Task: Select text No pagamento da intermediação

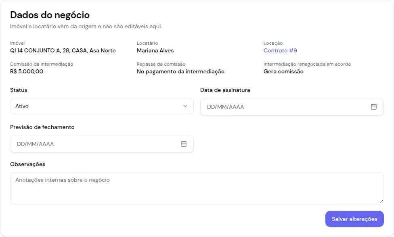Action: pyautogui.click(x=180, y=71)
